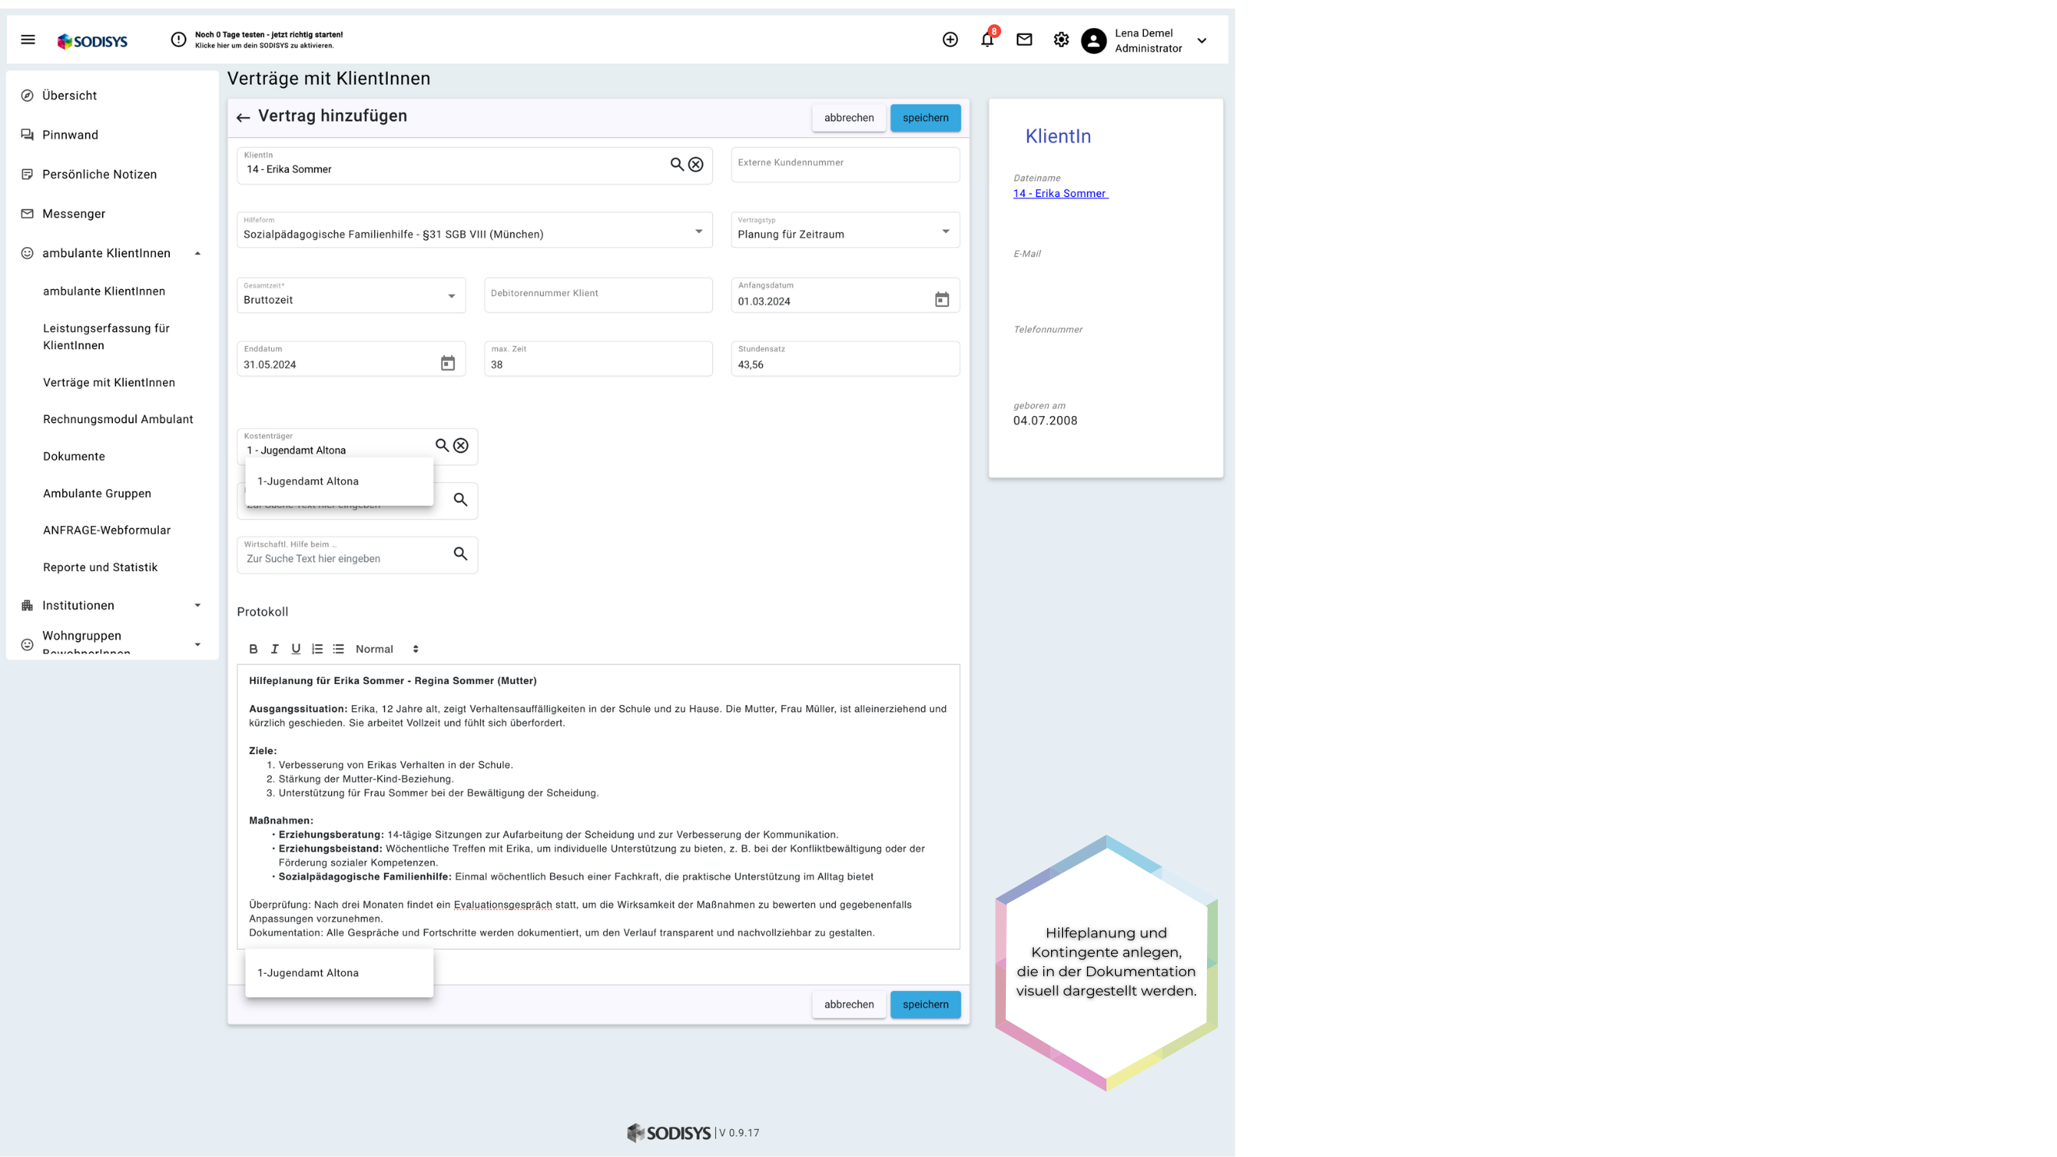Open the Anfangsdatum calendar picker
Image resolution: width=2057 pixels, height=1157 pixels.
pos(942,299)
